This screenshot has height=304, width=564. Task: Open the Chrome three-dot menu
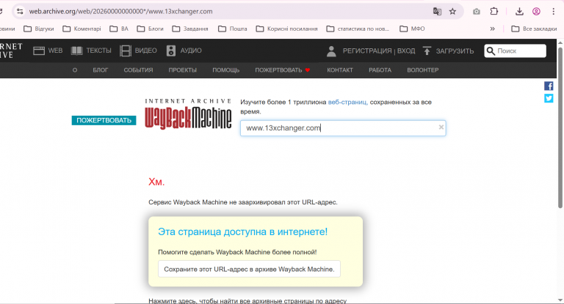[x=554, y=12]
